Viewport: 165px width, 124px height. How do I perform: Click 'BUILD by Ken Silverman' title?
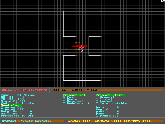click(x=25, y=90)
